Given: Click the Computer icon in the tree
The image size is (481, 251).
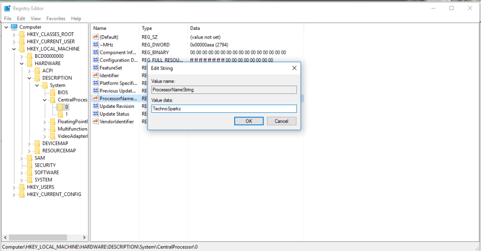Looking at the screenshot, I should pyautogui.click(x=14, y=27).
